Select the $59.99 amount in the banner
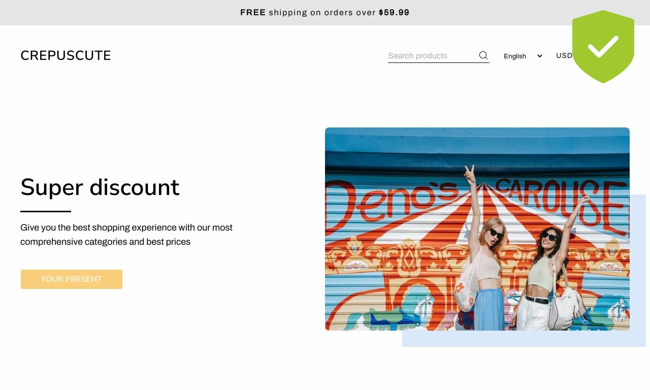Viewport: 650px width, 390px height. (394, 13)
